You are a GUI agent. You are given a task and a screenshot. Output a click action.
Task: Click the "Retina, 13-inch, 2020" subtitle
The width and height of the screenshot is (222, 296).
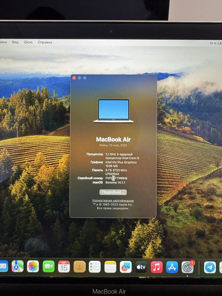click(x=113, y=145)
